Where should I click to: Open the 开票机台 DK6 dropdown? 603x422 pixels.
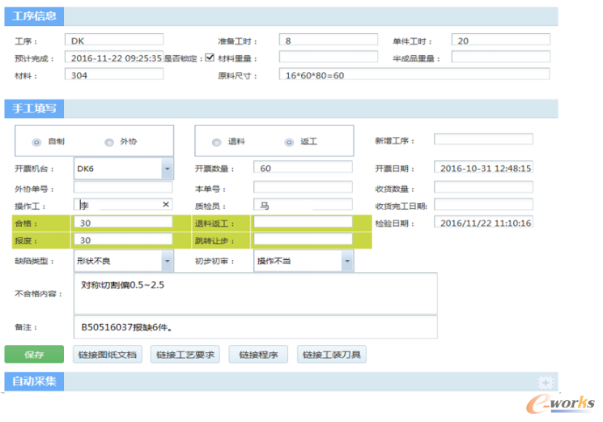(167, 168)
